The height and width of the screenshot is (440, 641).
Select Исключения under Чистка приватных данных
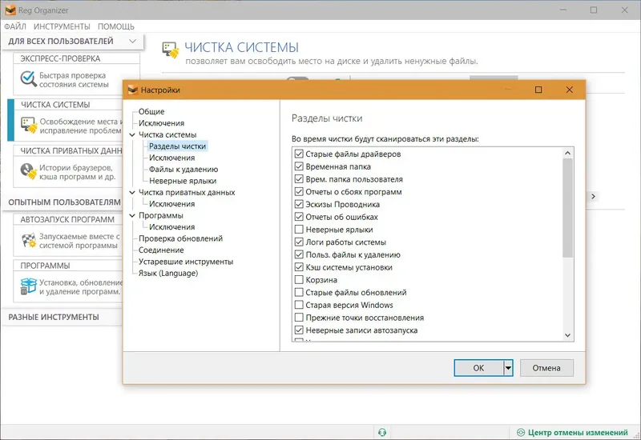click(x=171, y=204)
